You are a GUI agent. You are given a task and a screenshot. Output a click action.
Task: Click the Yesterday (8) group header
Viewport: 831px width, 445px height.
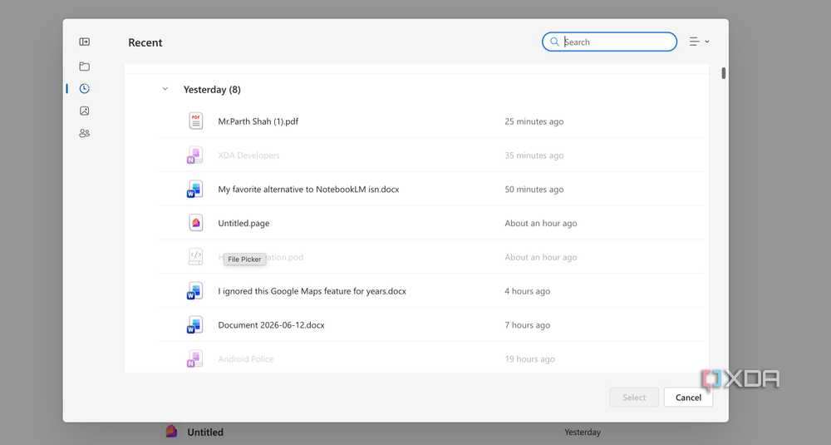pyautogui.click(x=212, y=90)
